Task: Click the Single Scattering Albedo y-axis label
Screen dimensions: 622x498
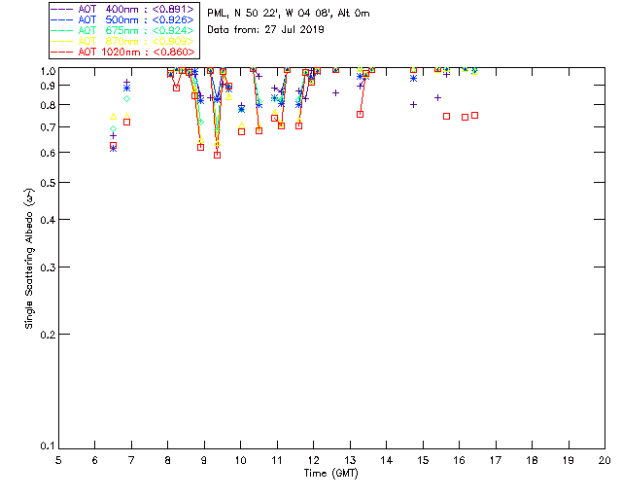Action: [30, 260]
